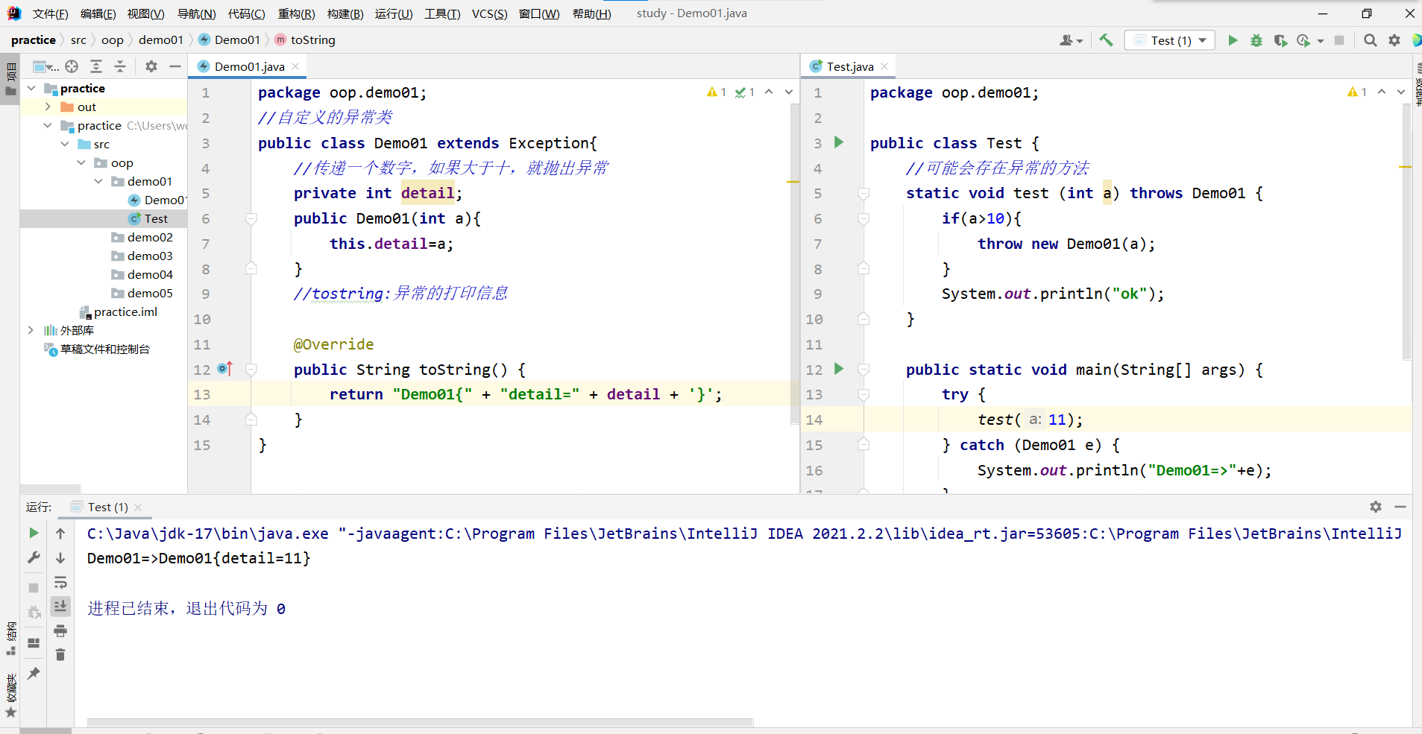Go to next highlighted error in Test.java
This screenshot has width=1422, height=734.
(x=1400, y=92)
